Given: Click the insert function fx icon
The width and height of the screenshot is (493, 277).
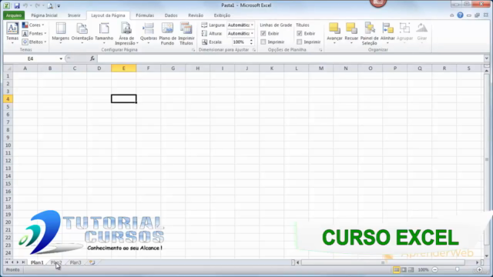Looking at the screenshot, I should (x=92, y=58).
